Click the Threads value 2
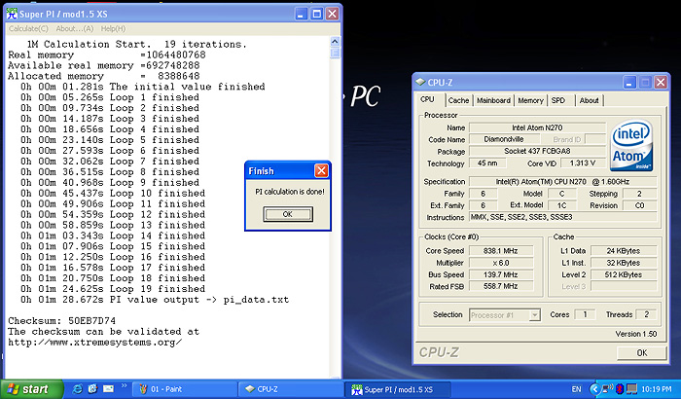Viewport: 681px width, 399px height. tap(646, 314)
